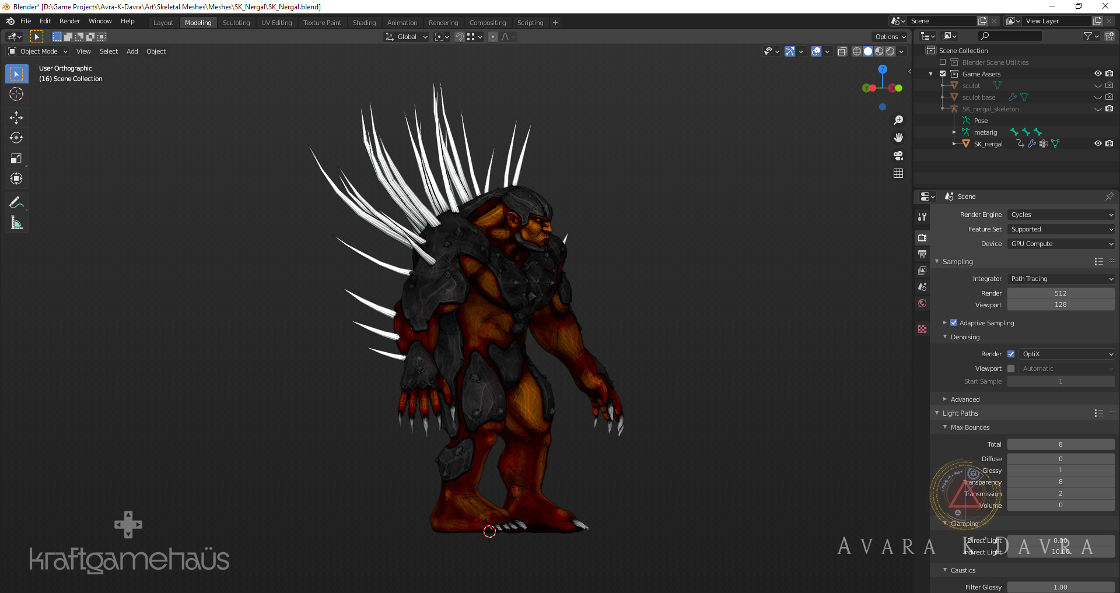
Task: Select the Transform tool
Action: (16, 178)
